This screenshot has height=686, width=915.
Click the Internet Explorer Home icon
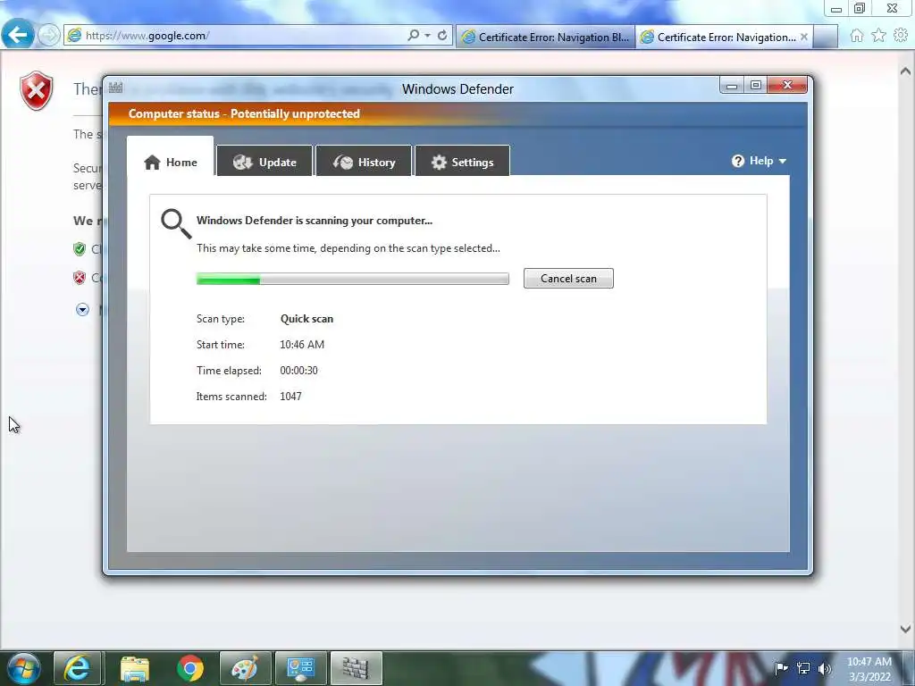[857, 36]
